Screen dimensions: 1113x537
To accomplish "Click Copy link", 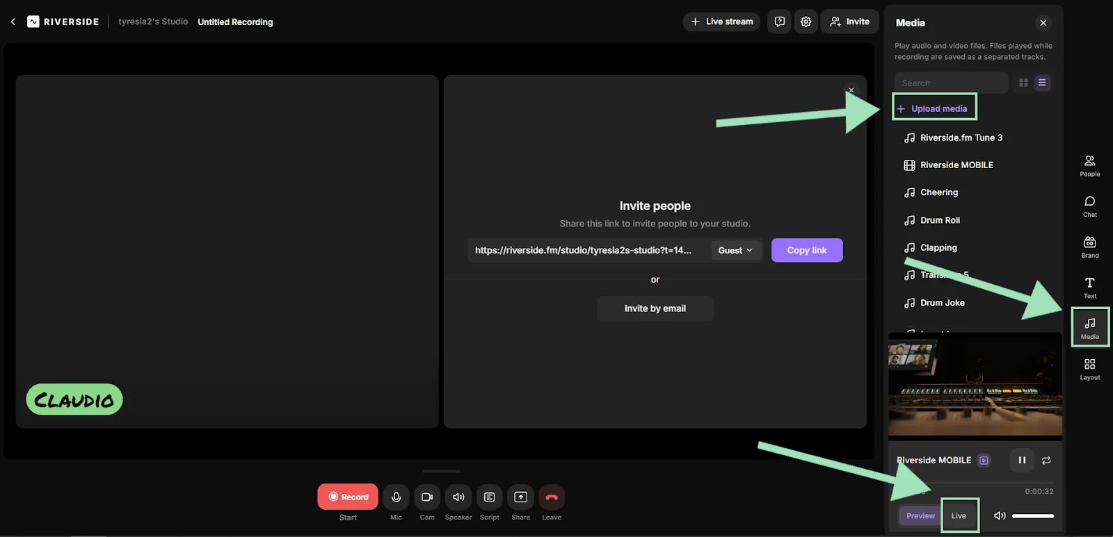I will (x=807, y=250).
